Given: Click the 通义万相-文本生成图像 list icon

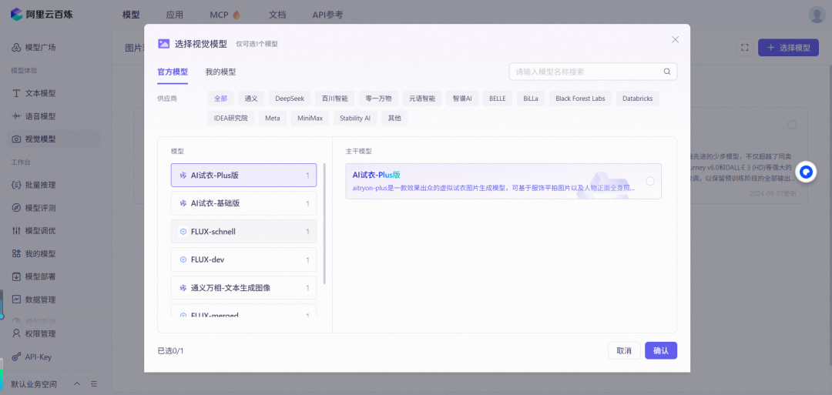Looking at the screenshot, I should click(183, 288).
